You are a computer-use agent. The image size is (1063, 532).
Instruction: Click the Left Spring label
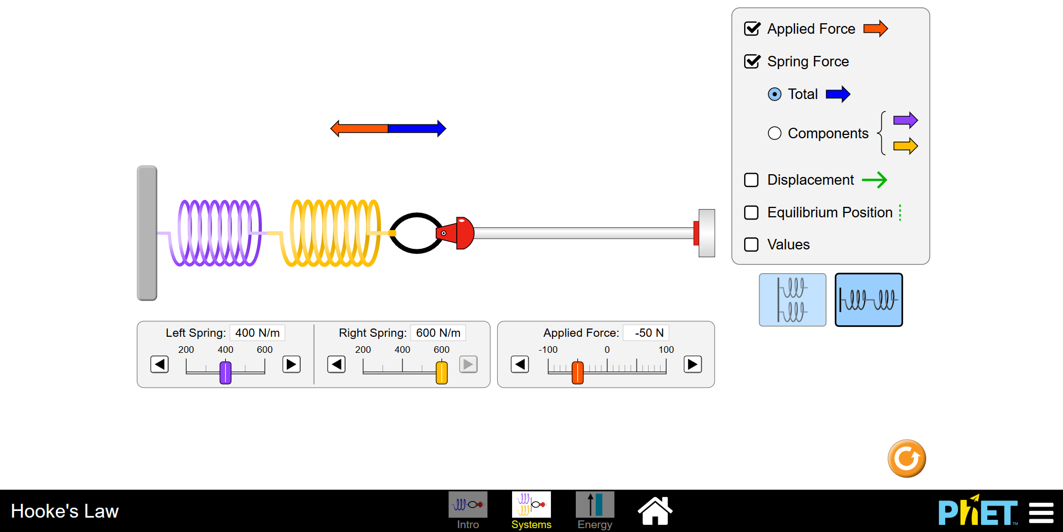point(195,333)
